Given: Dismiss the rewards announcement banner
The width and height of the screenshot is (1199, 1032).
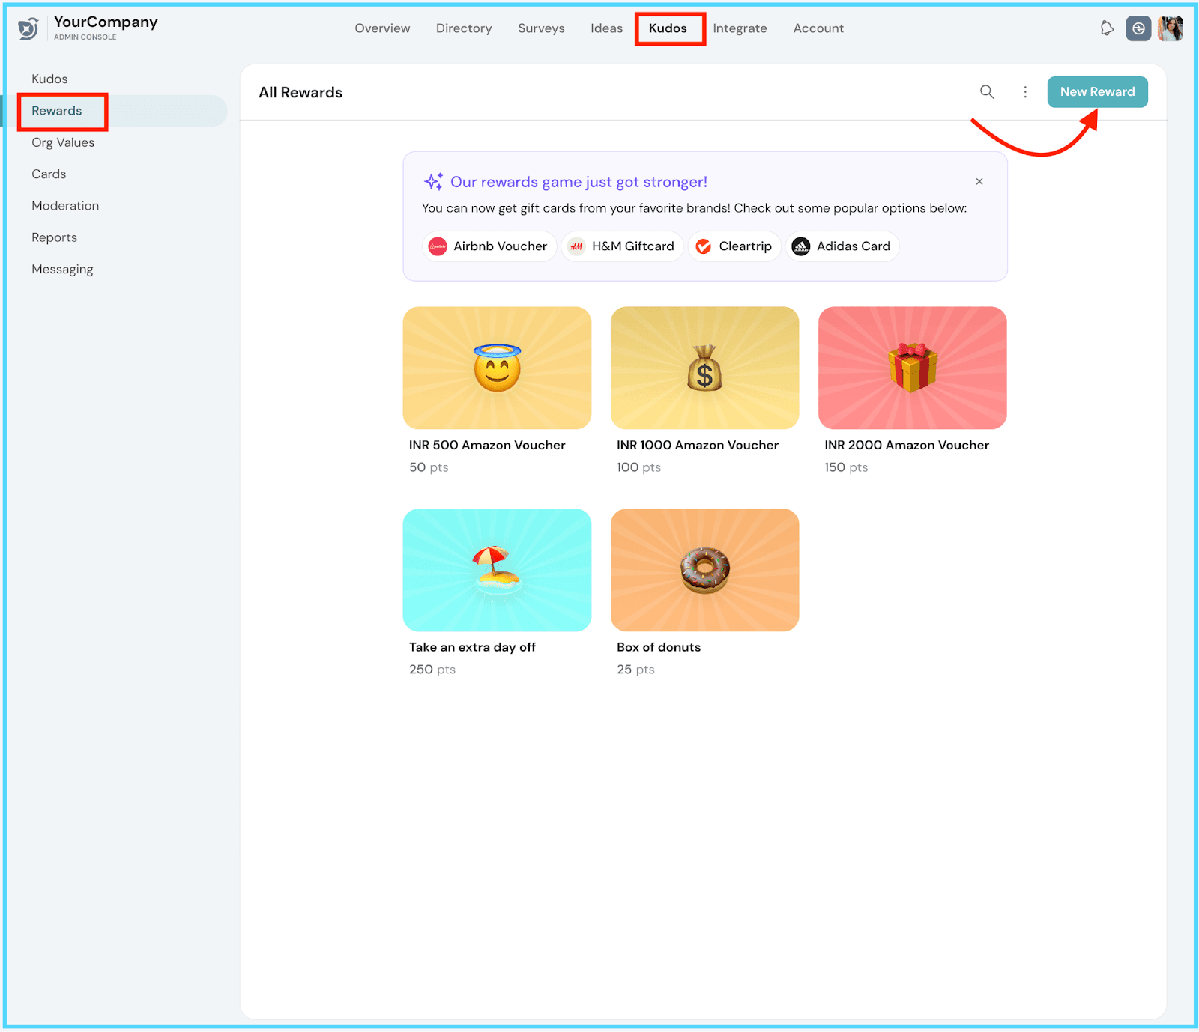Looking at the screenshot, I should click(x=979, y=182).
